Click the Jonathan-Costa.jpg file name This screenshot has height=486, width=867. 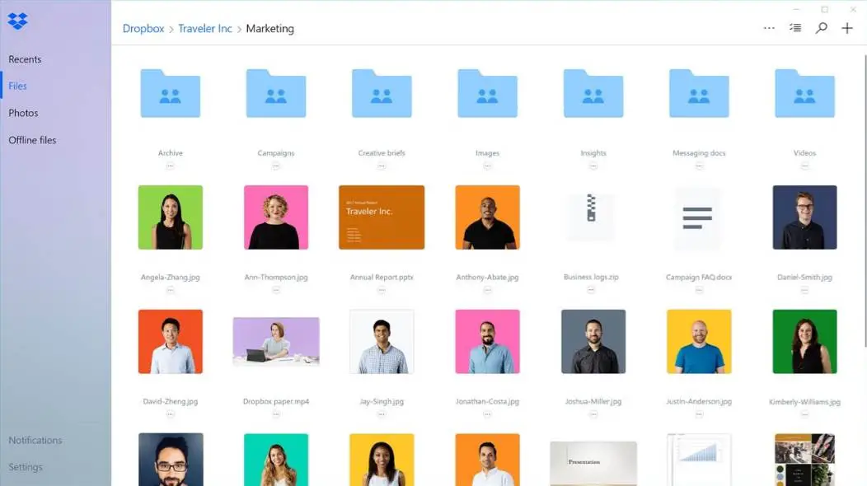pyautogui.click(x=487, y=401)
